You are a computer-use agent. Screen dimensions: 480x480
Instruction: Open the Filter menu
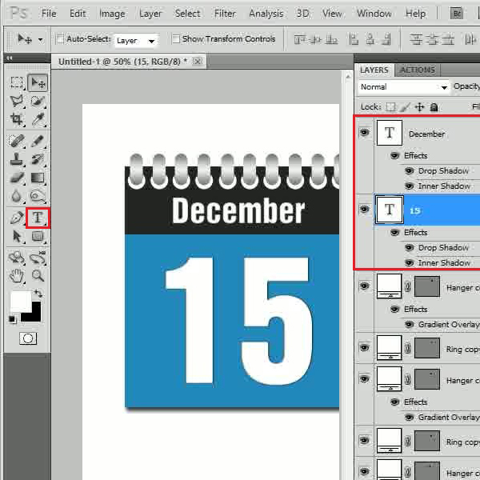point(225,14)
